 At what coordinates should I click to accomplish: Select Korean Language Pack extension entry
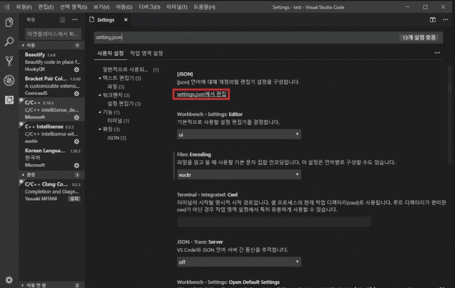(x=51, y=158)
